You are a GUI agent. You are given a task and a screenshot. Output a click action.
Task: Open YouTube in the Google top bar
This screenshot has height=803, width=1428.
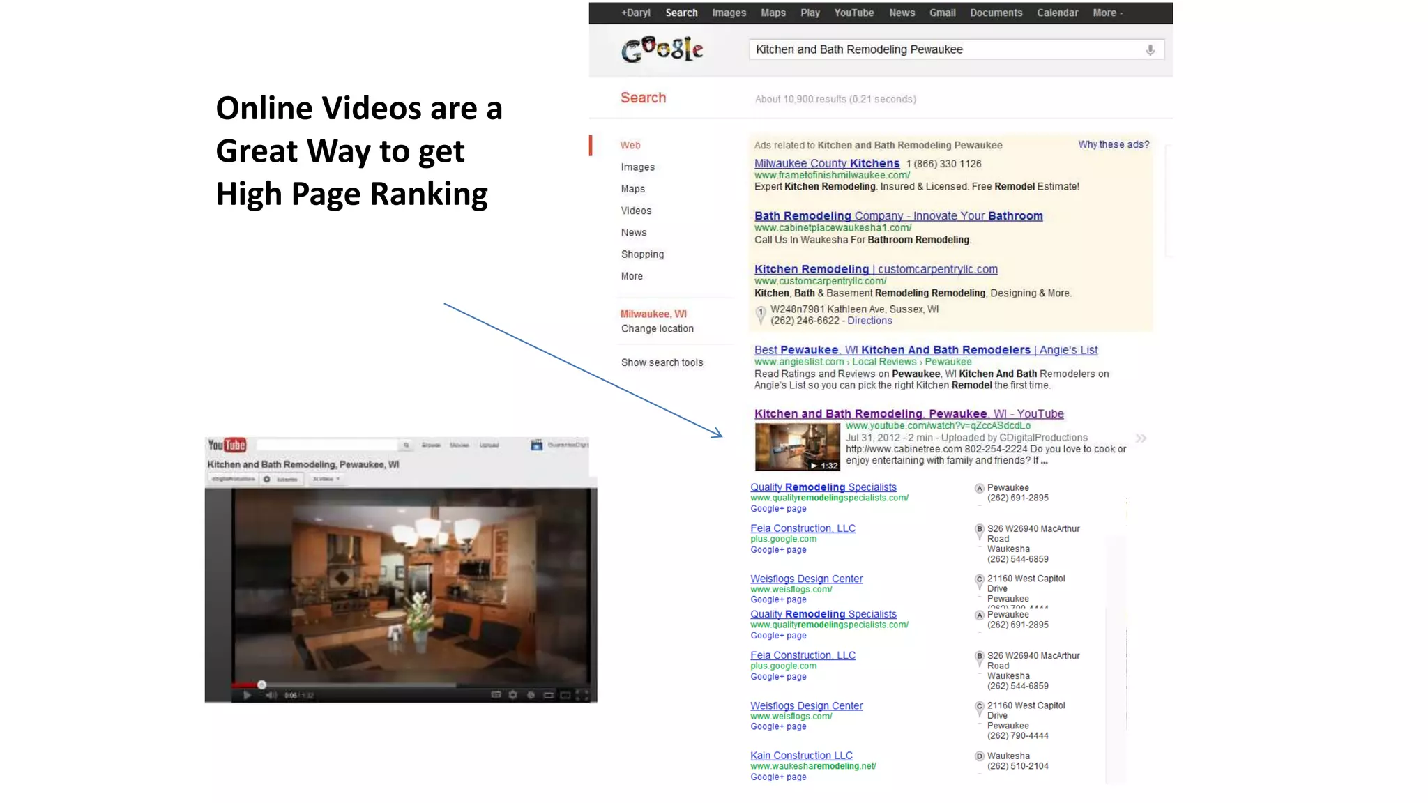pos(853,13)
